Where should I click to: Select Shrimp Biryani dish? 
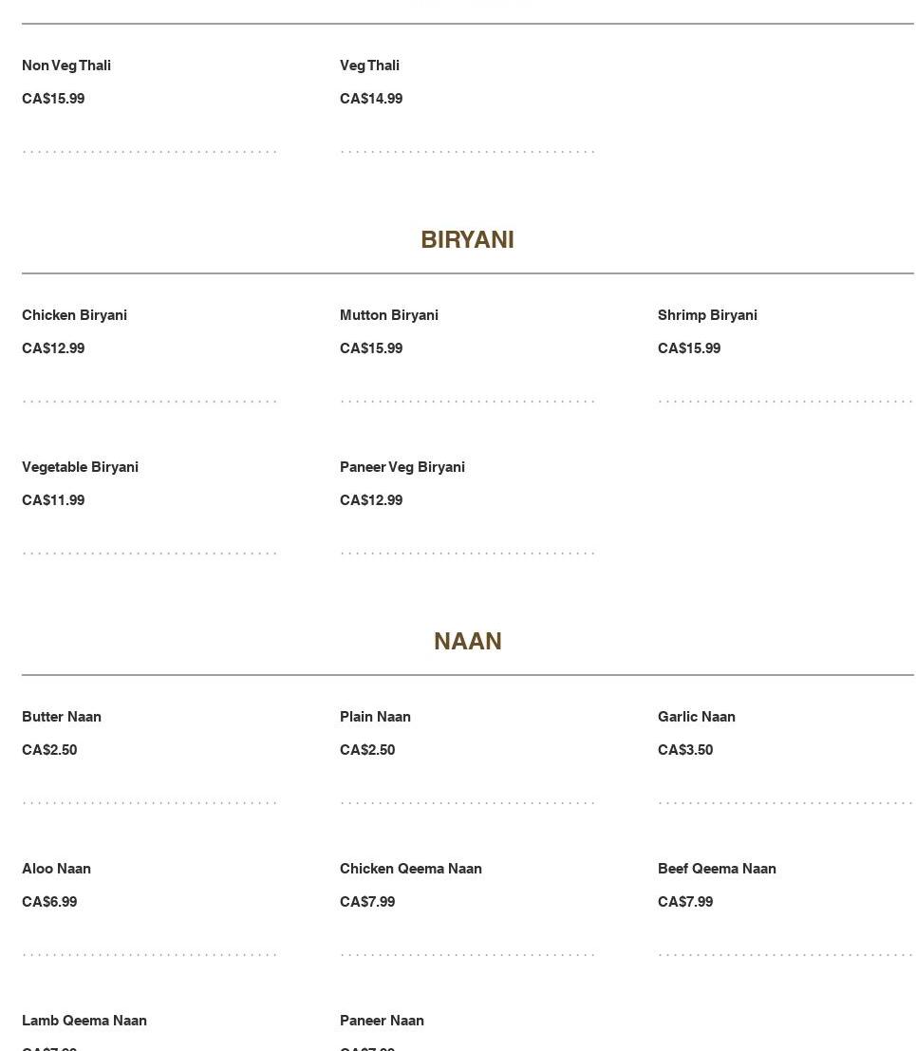707,315
